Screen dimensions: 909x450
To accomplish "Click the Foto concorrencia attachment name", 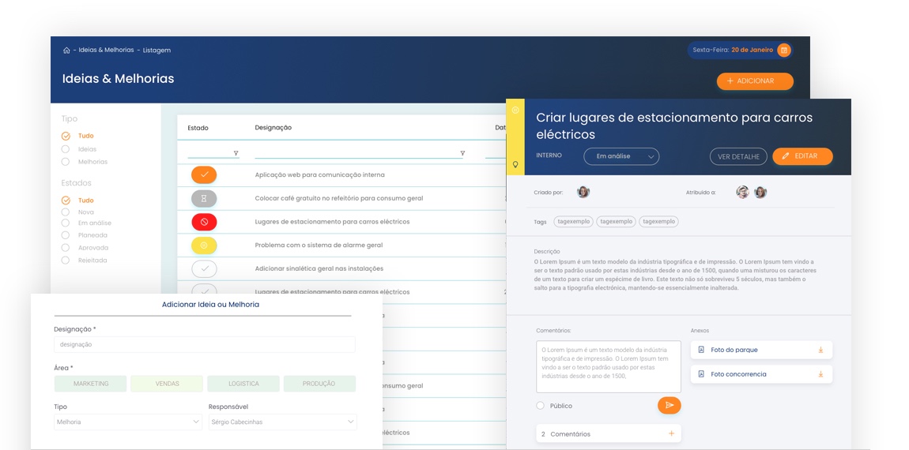I will (x=738, y=374).
